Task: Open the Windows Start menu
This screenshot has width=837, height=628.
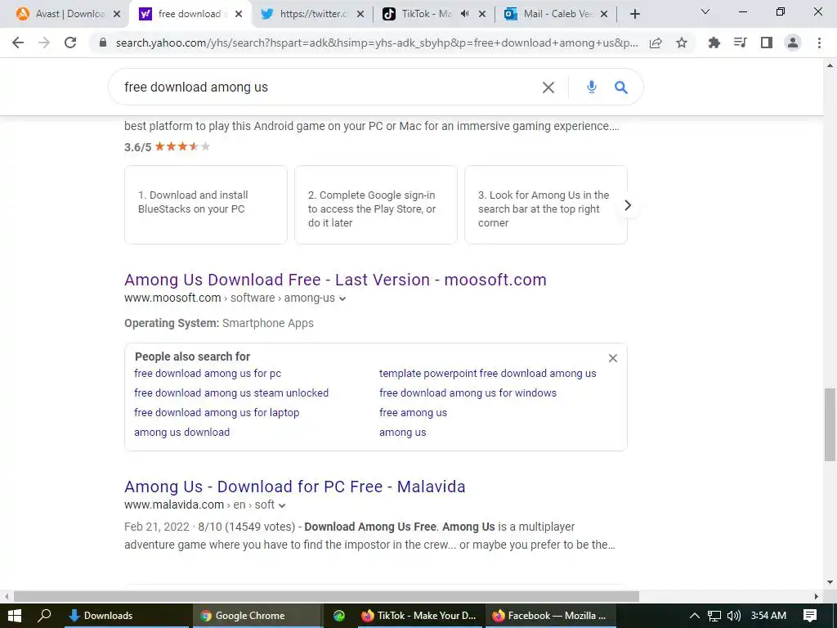Action: 15,616
